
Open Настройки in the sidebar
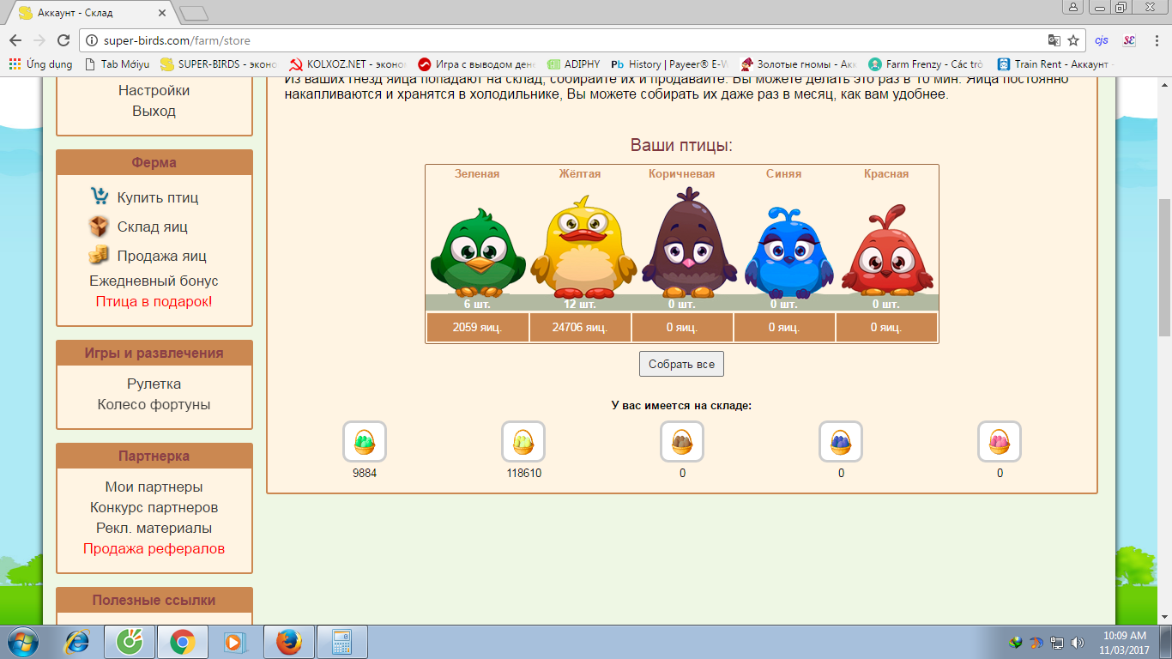pyautogui.click(x=154, y=90)
